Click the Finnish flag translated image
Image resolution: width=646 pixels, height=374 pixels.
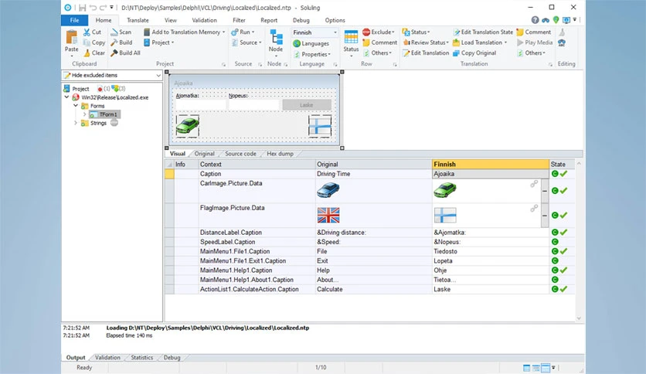pos(445,215)
